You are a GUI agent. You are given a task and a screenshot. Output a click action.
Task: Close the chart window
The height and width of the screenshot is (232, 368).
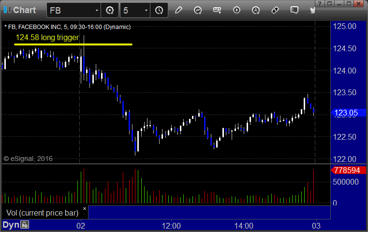[359, 3]
